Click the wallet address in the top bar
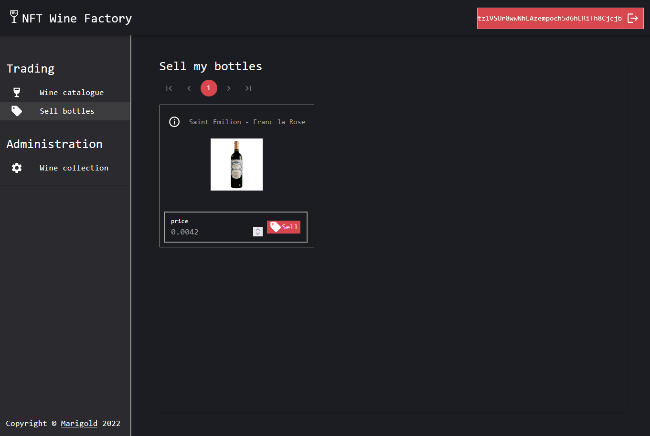 coord(548,18)
